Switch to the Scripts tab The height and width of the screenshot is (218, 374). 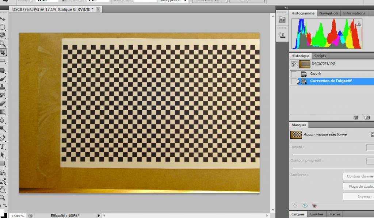(320, 56)
